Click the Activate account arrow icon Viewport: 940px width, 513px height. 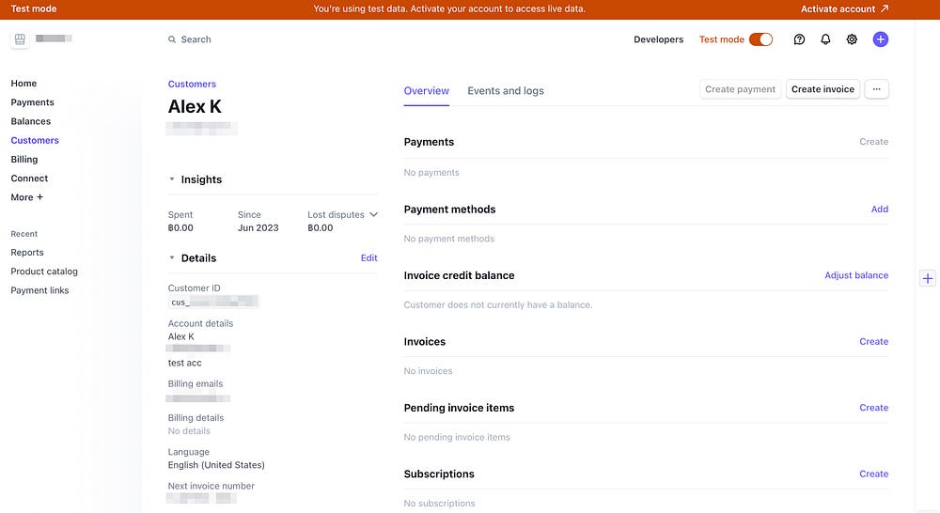pos(885,9)
